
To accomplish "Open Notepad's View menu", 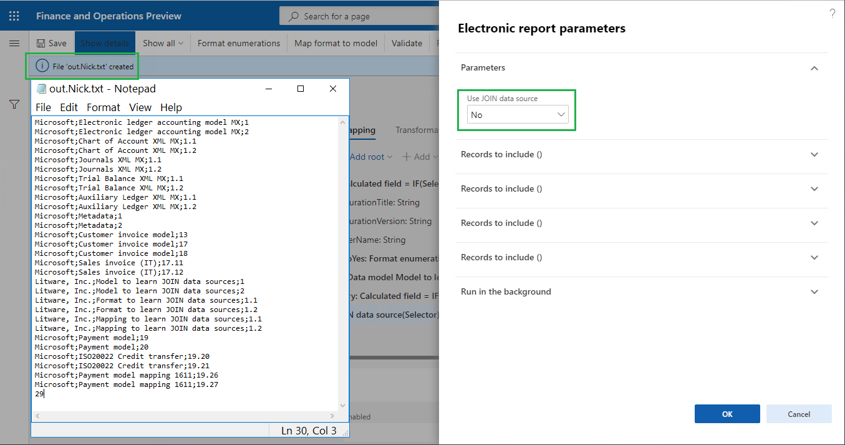I will [140, 107].
